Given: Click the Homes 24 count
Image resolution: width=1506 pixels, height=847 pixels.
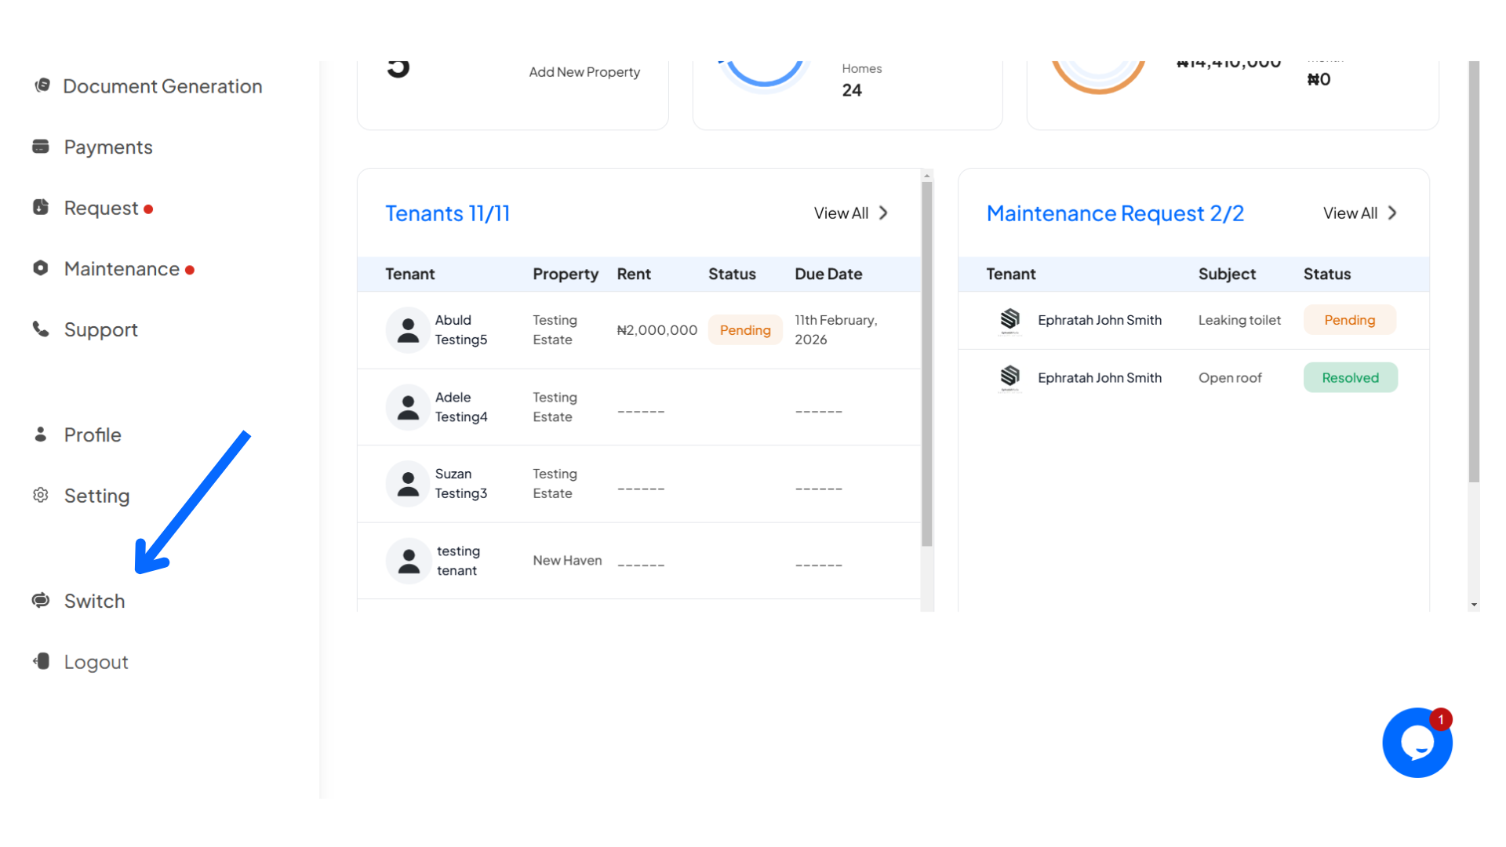Looking at the screenshot, I should (852, 90).
